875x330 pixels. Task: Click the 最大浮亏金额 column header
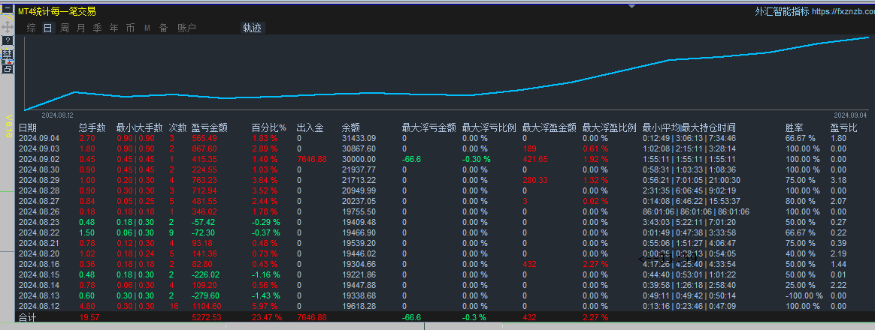point(428,128)
